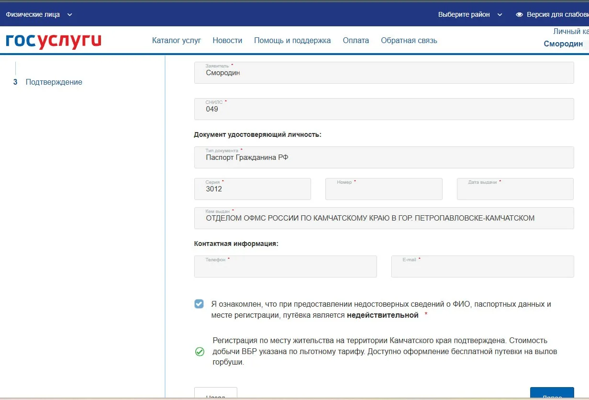Screen dimensions: 589x400
Task: Toggle the acknowledgement checkbox about invalid data
Action: pos(199,304)
